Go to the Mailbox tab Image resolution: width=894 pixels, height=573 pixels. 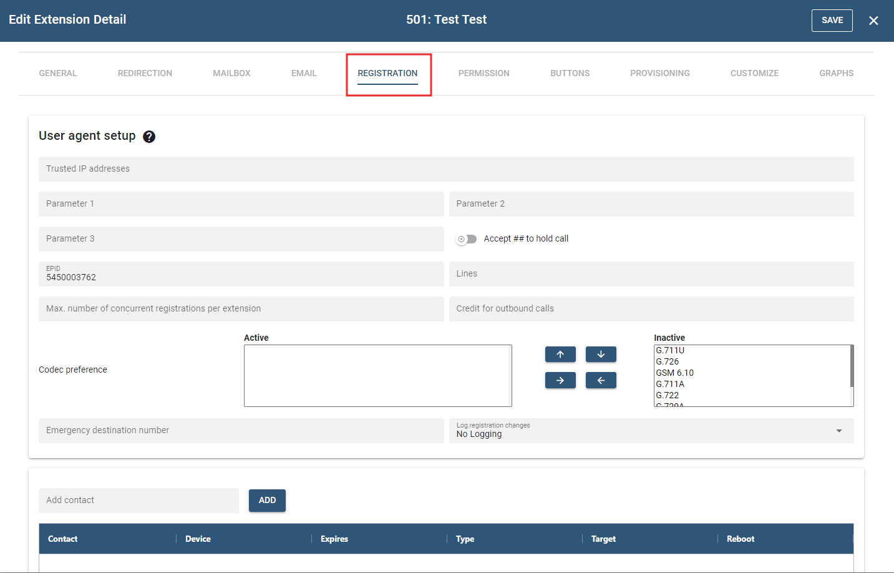click(x=231, y=73)
